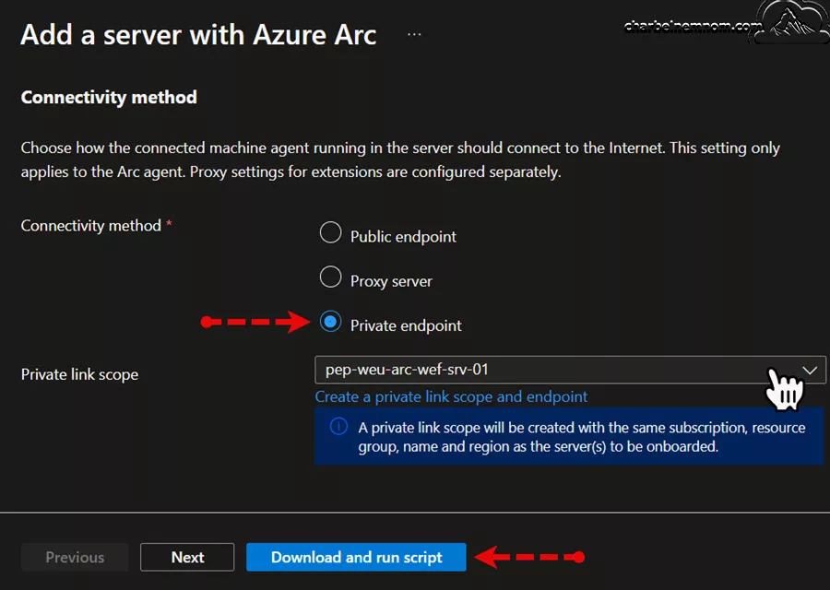Click the required 'Connectivity method *' field label
830x590 pixels.
(96, 226)
